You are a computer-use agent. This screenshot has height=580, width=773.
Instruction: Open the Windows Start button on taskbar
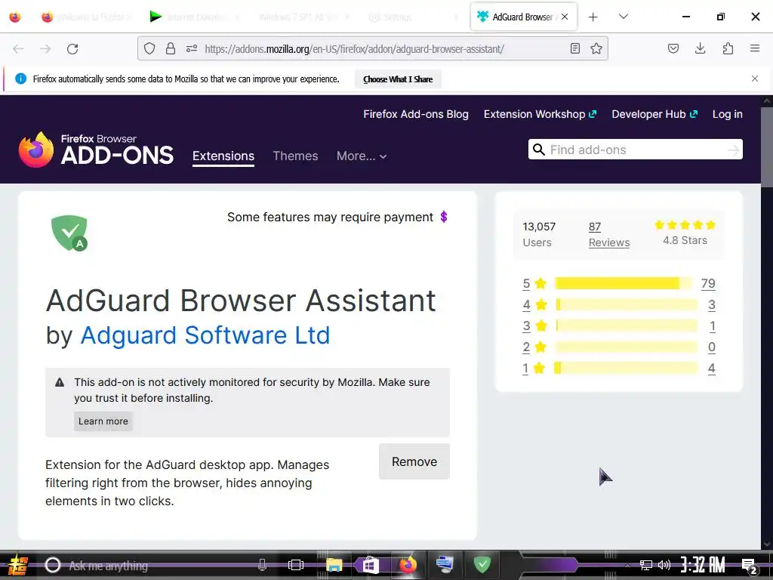(17, 565)
